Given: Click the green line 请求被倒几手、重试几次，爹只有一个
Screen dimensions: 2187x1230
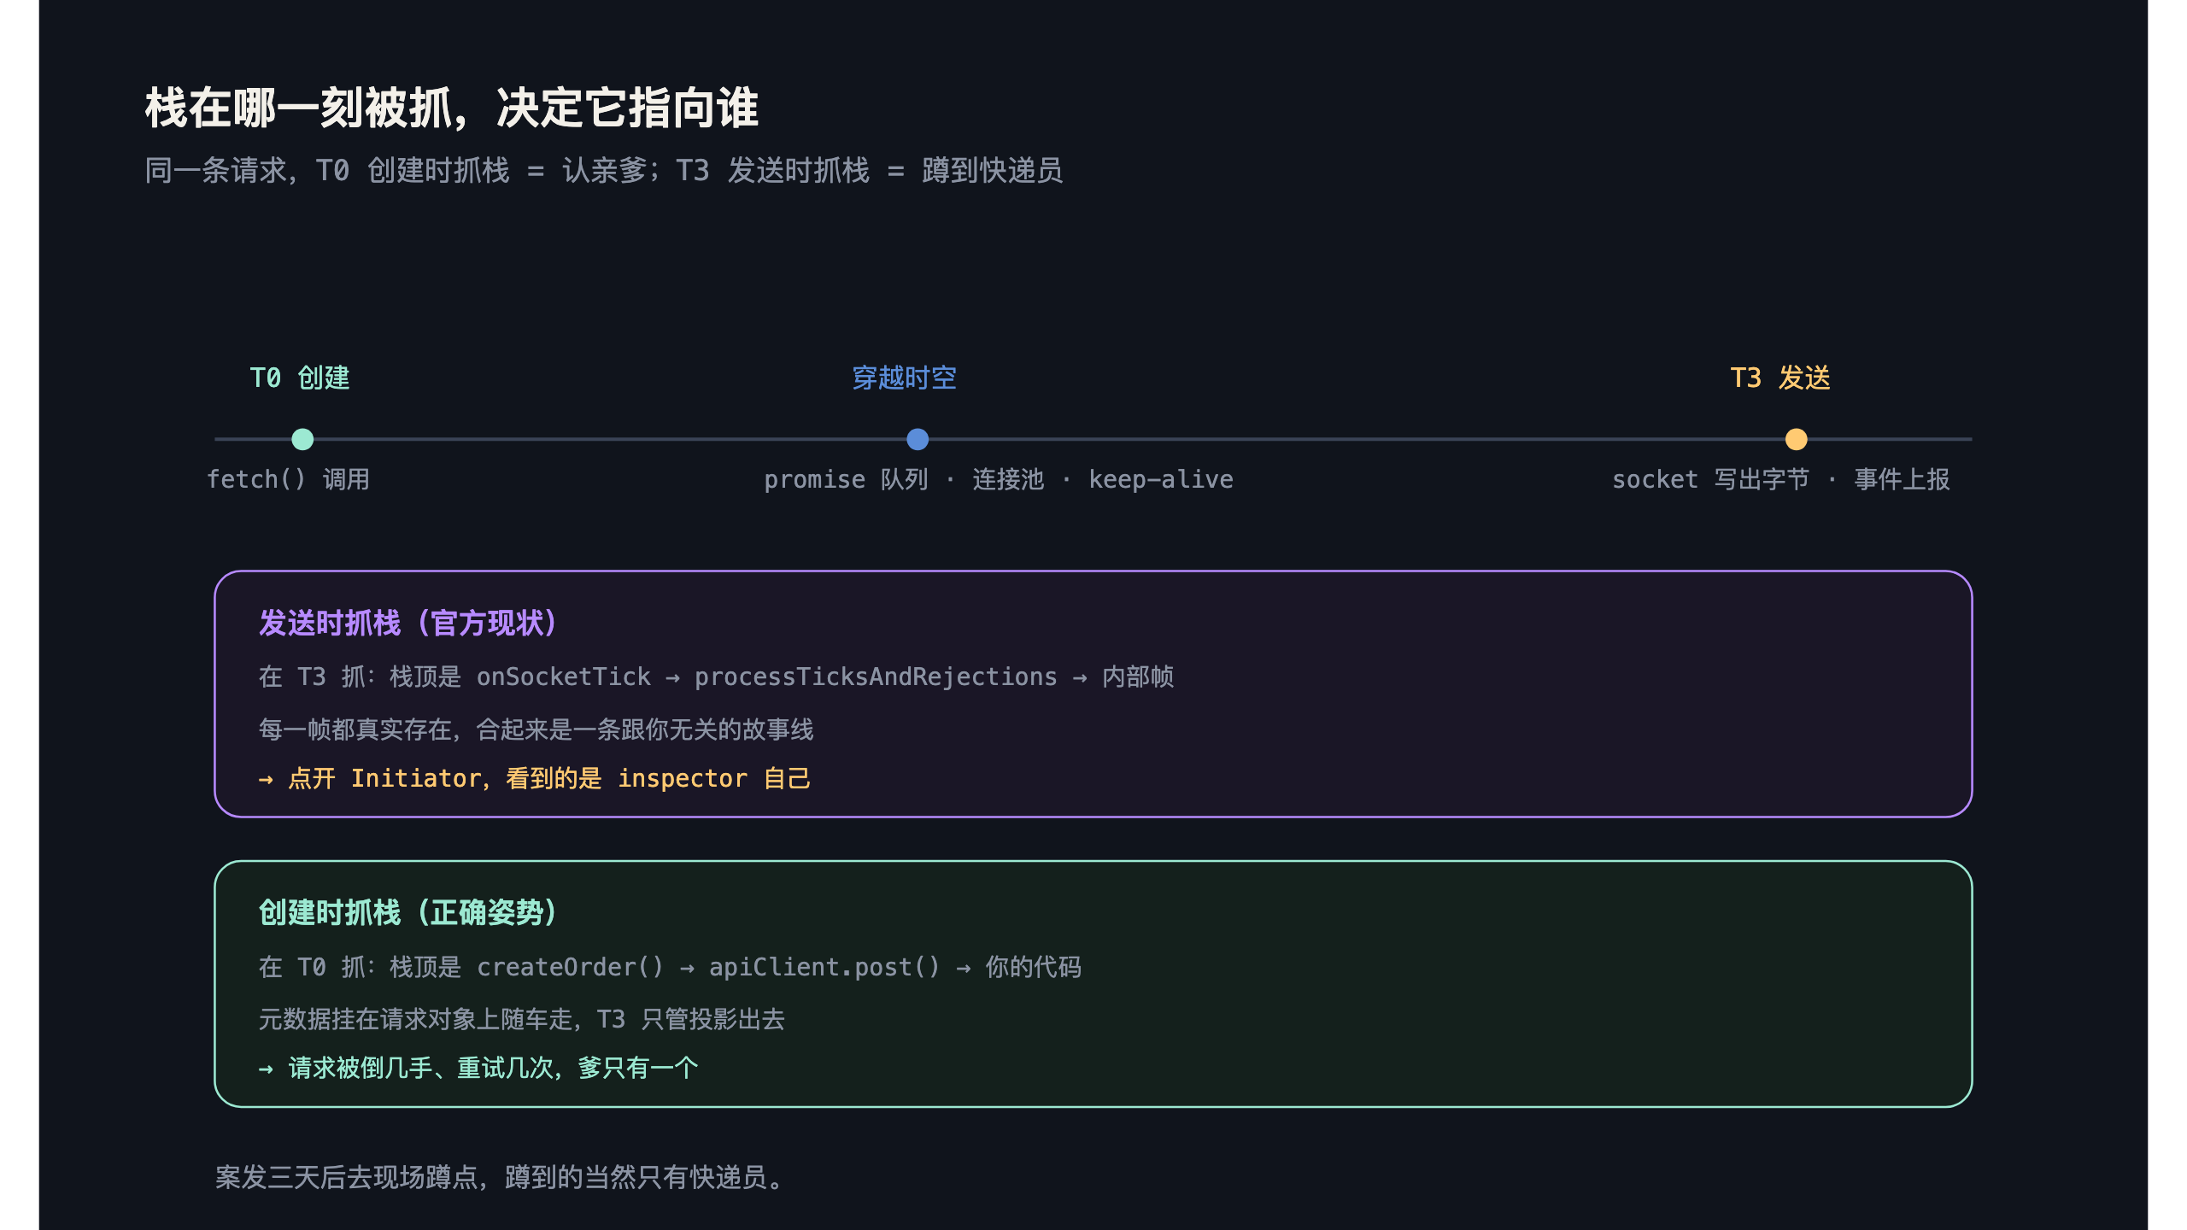Looking at the screenshot, I should click(478, 1068).
